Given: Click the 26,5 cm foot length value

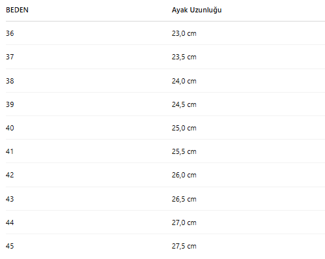Looking at the screenshot, I should point(184,199).
